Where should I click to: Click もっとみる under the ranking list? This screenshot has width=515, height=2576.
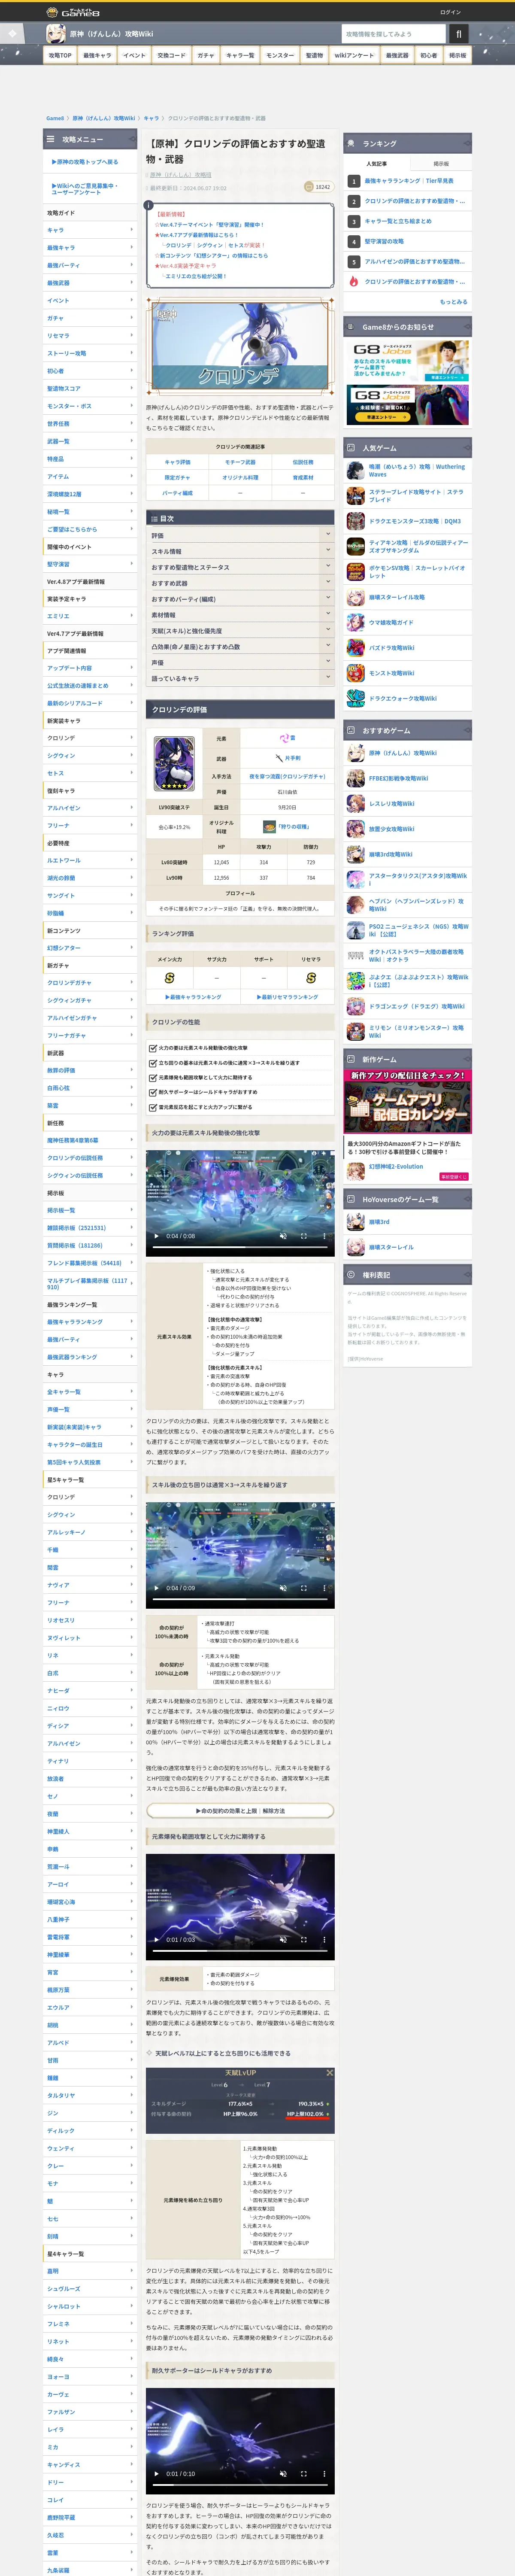point(453,301)
